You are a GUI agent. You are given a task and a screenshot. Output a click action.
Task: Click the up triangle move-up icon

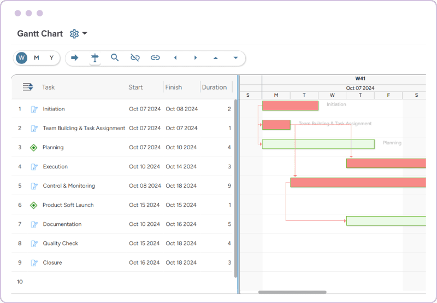coord(215,58)
